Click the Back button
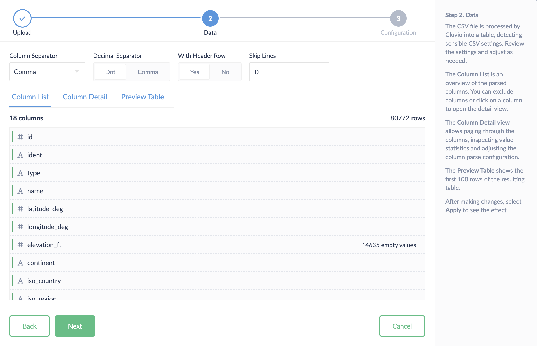Screen dimensions: 537x346 click(x=29, y=326)
